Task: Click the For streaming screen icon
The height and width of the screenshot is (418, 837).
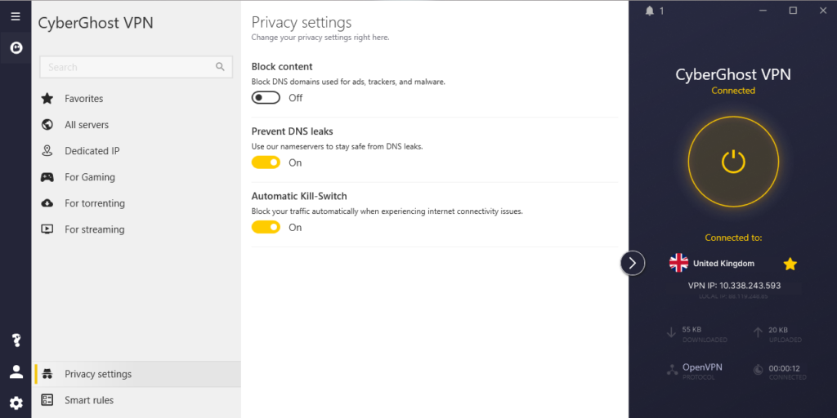Action: (47, 229)
